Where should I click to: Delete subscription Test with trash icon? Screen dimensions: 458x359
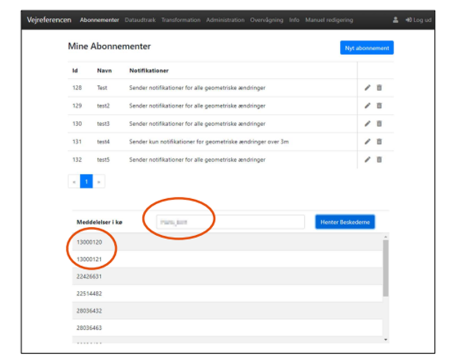[x=379, y=88]
